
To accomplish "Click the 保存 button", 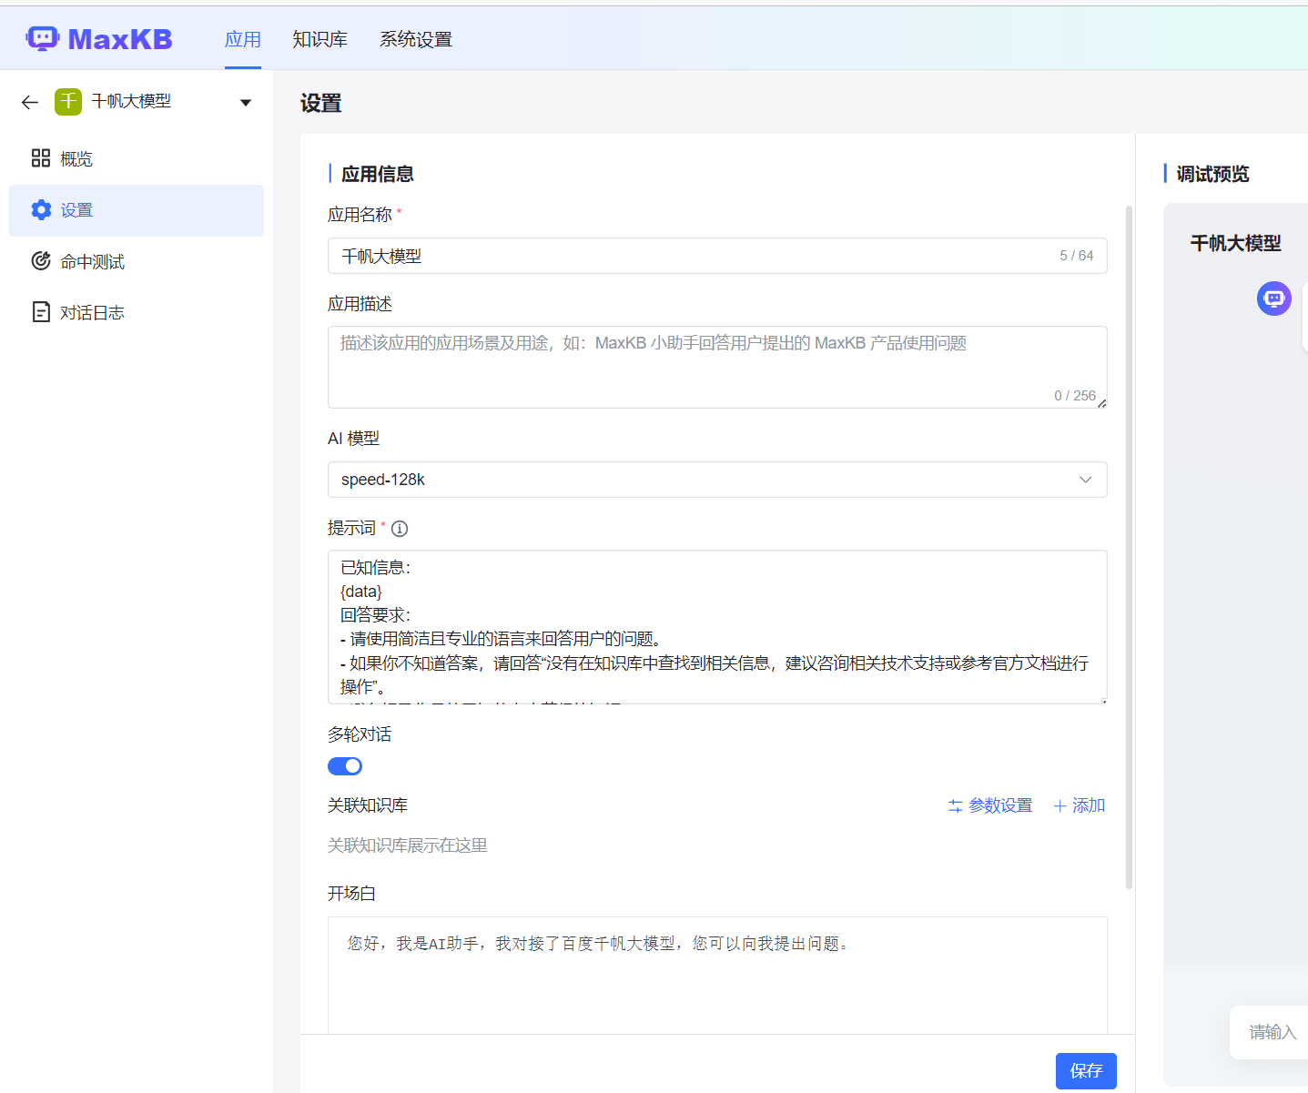I will (x=1086, y=1071).
